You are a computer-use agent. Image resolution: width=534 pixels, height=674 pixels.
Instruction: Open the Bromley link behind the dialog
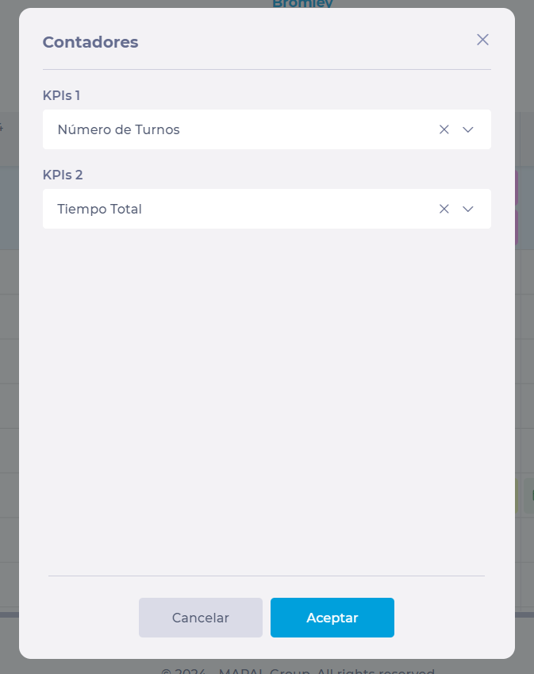pos(302,4)
